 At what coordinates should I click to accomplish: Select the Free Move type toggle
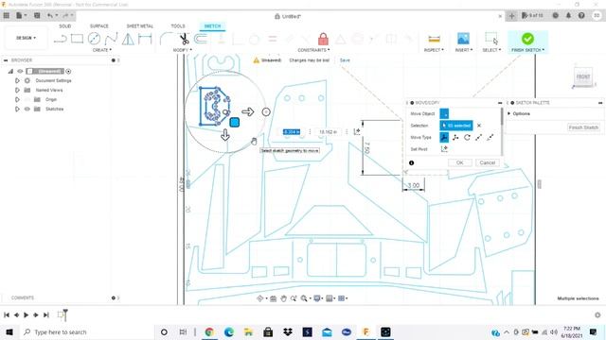pyautogui.click(x=444, y=137)
